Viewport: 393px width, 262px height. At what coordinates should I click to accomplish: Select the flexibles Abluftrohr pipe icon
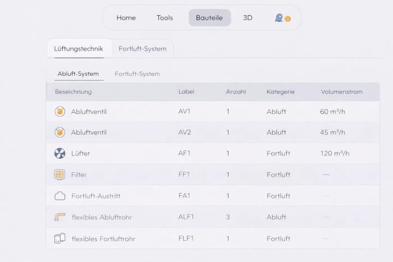click(60, 217)
